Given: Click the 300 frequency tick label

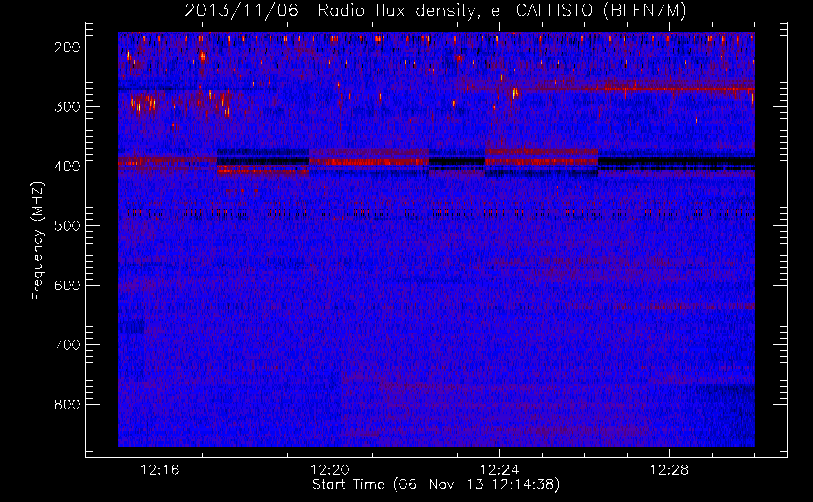Looking at the screenshot, I should click(67, 107).
